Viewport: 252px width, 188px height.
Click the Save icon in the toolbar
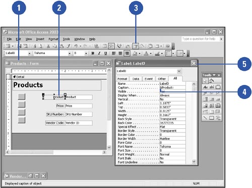tap(20, 46)
